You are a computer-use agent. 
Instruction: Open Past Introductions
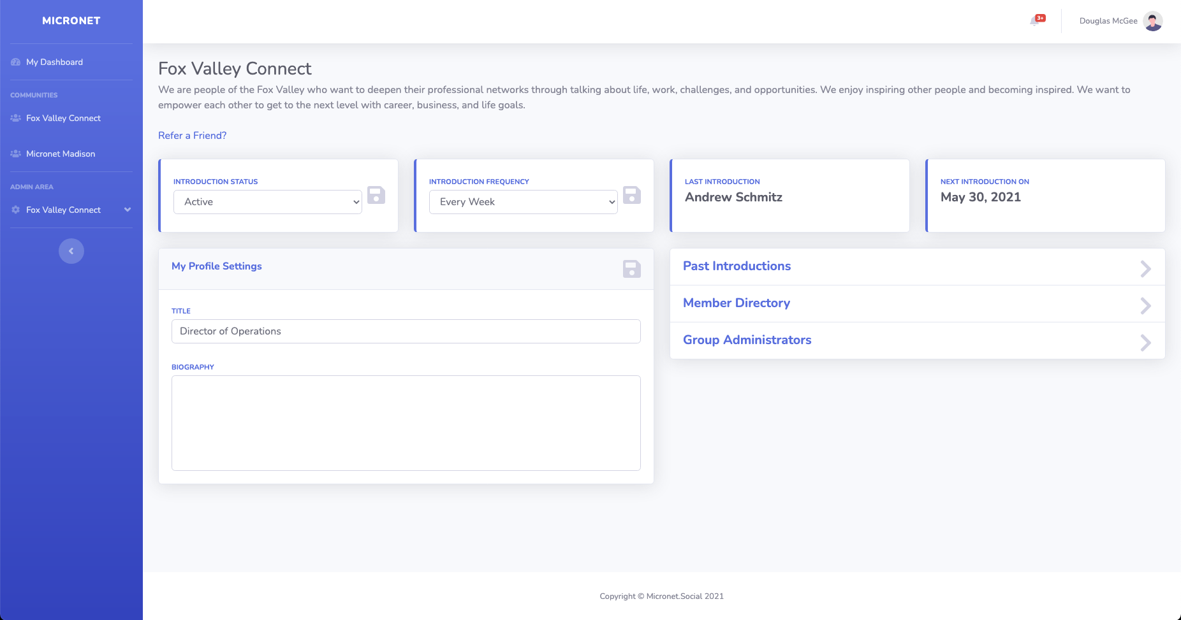(x=737, y=266)
